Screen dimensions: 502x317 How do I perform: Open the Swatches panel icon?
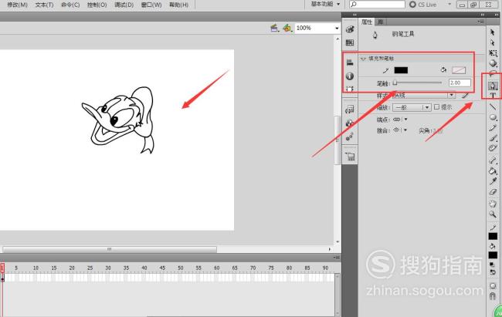click(350, 42)
